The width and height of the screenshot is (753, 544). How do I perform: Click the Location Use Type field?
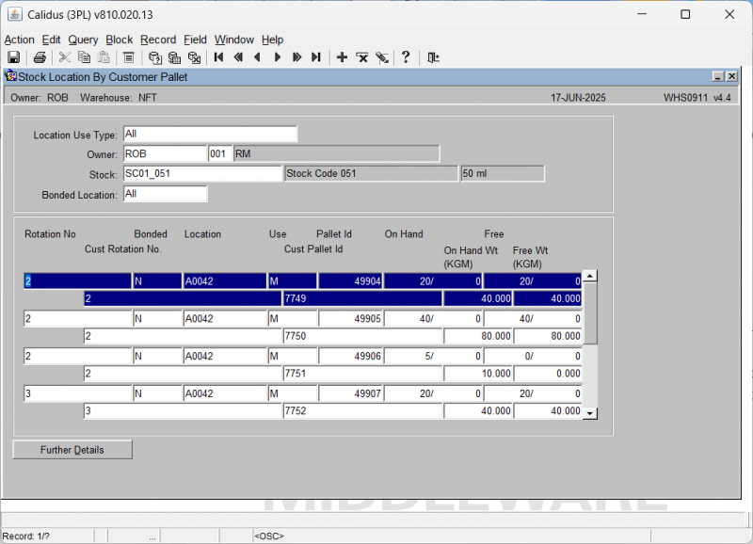point(210,134)
